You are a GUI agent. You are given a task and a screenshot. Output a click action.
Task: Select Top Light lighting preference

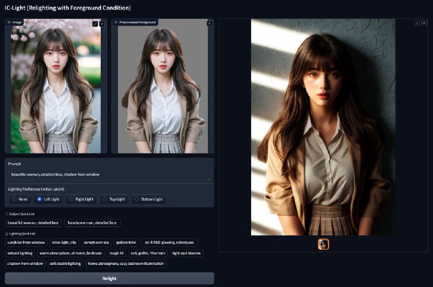pos(114,199)
